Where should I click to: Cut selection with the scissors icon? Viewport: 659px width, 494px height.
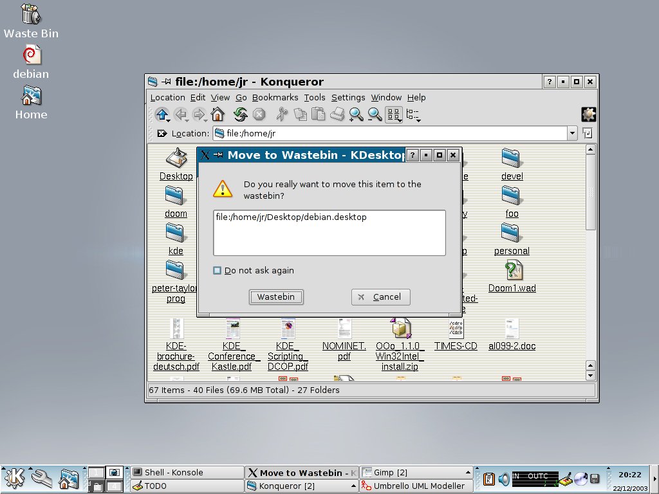coord(282,114)
